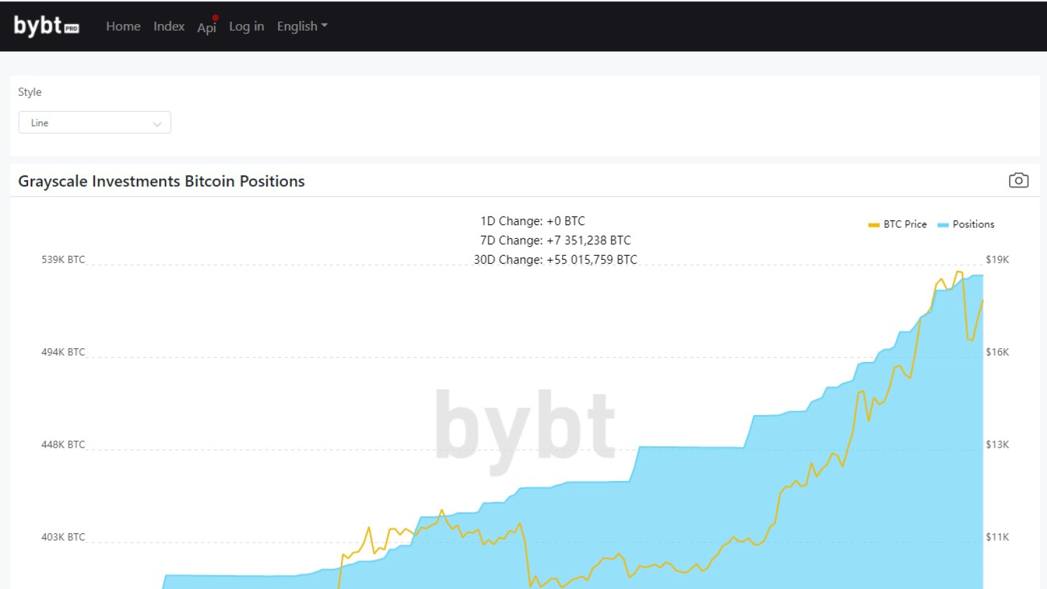Go to the Index menu item
The width and height of the screenshot is (1047, 589).
click(x=169, y=26)
